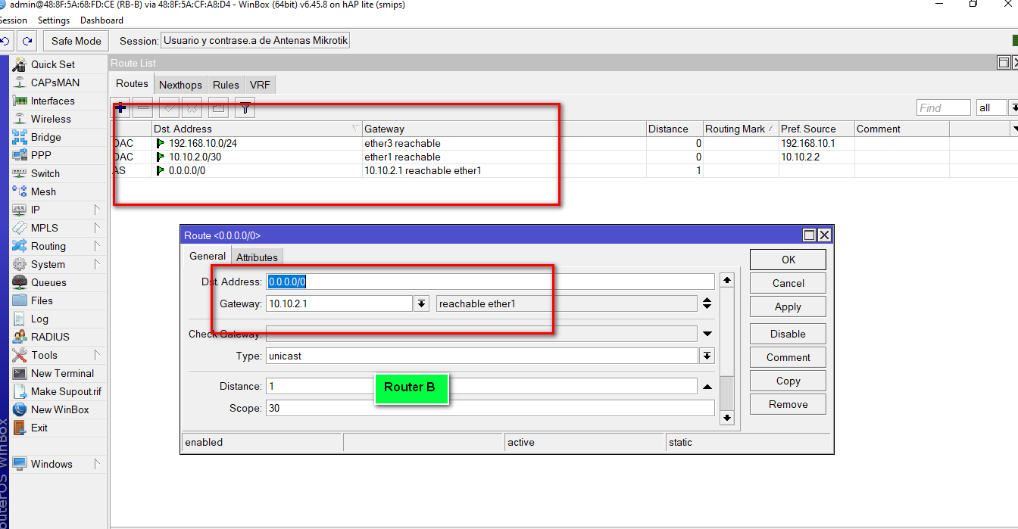Switch to the Attributes tab in Route dialog

click(x=257, y=257)
